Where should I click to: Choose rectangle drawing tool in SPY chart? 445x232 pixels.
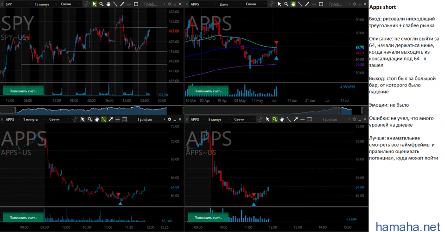coord(136,4)
